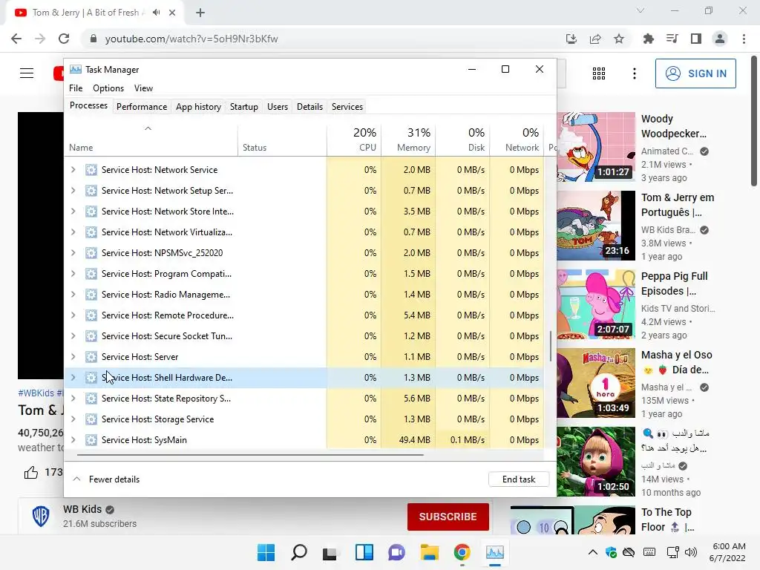Switch to the Details tab
The image size is (760, 570).
tap(309, 107)
